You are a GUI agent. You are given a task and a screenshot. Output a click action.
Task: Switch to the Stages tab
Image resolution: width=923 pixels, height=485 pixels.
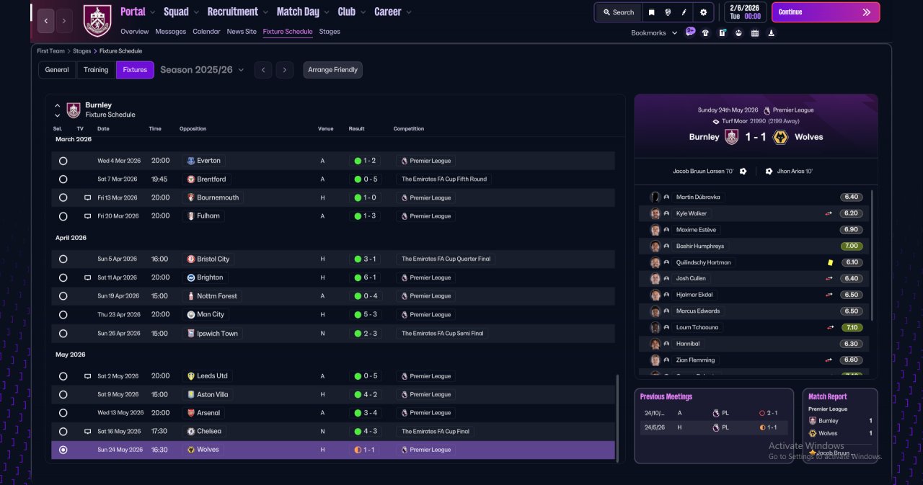tap(330, 32)
